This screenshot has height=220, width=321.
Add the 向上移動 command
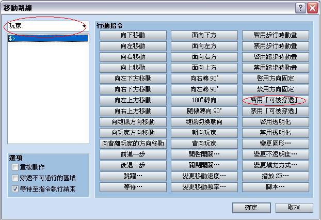pos(133,68)
